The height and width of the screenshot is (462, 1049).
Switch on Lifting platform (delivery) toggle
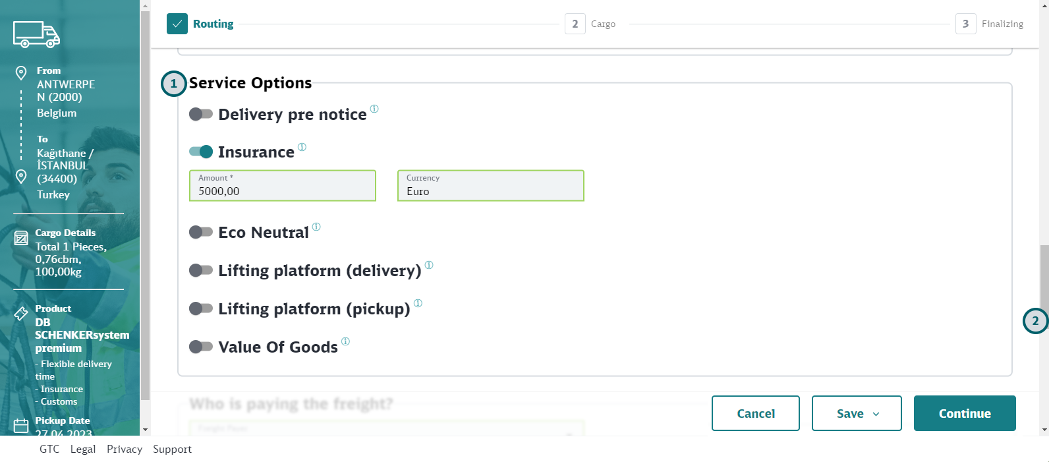pos(201,270)
